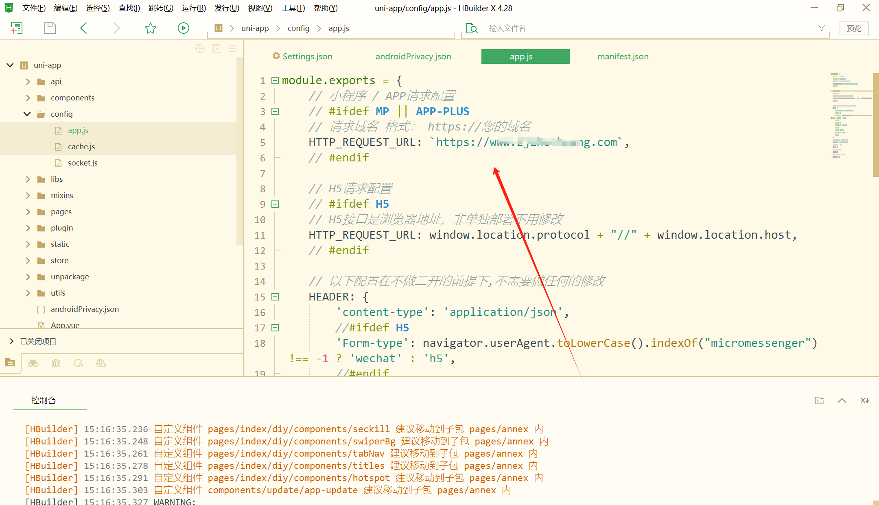Open the binoculars search panel icon
This screenshot has height=505, width=879.
click(x=33, y=363)
